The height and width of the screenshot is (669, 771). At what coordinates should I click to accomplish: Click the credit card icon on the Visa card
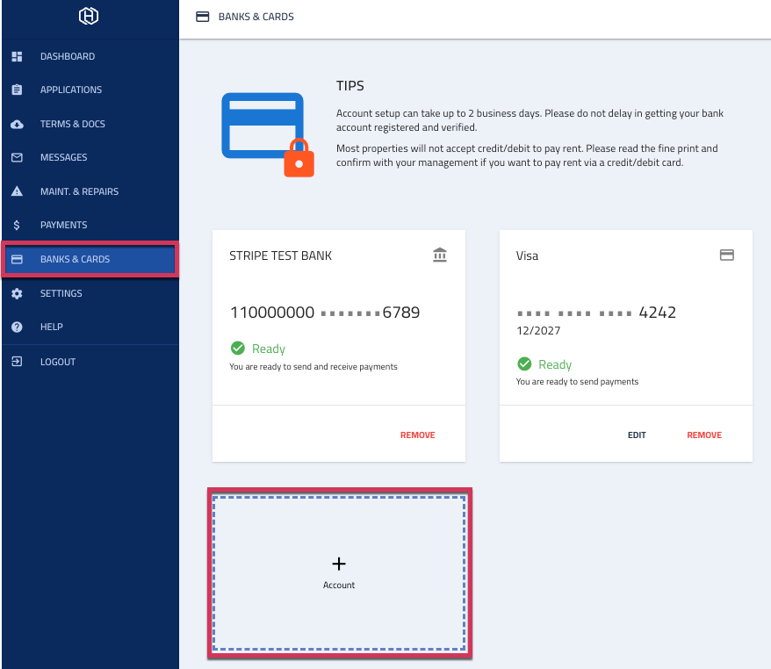click(726, 255)
